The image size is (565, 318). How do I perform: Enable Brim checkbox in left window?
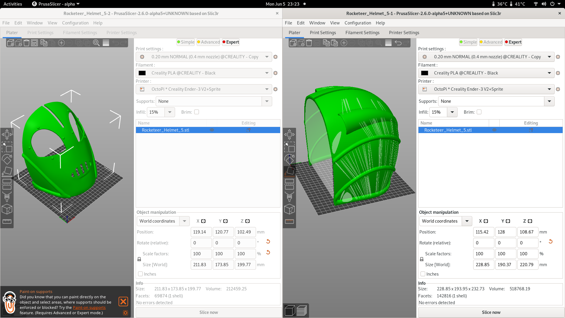197,112
